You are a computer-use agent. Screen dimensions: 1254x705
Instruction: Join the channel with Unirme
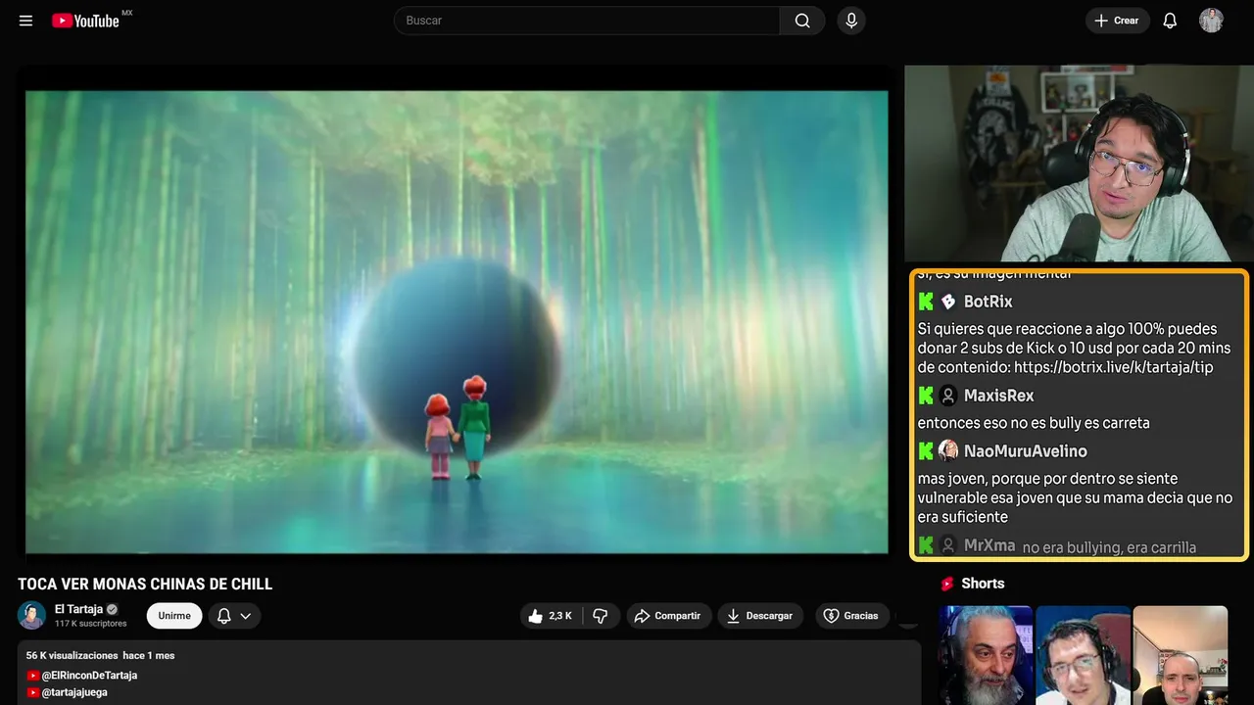(174, 616)
